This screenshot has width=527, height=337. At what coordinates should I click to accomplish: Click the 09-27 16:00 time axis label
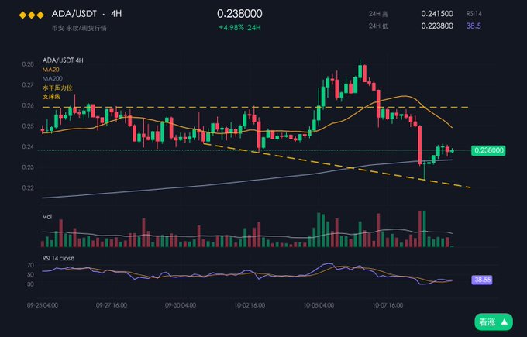[x=112, y=305]
